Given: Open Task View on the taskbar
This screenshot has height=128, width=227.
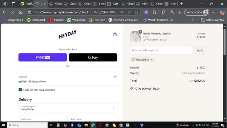Looking at the screenshot, I should click(x=51, y=125).
